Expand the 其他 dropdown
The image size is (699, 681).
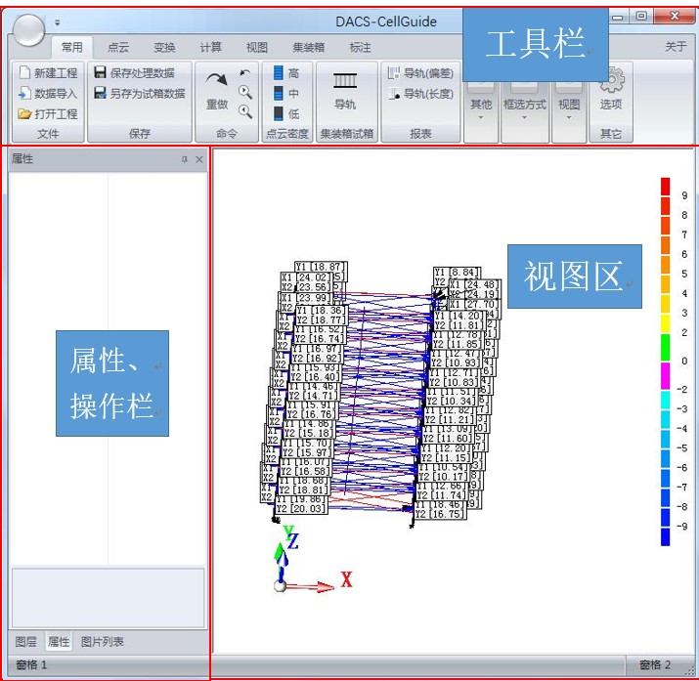481,107
